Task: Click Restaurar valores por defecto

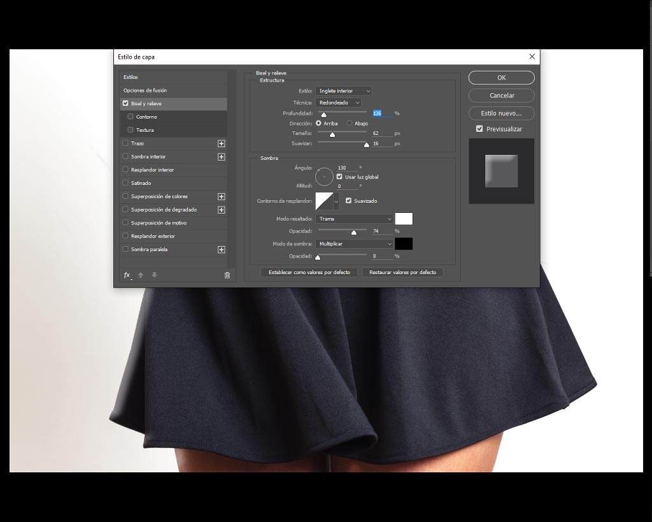Action: coord(402,272)
